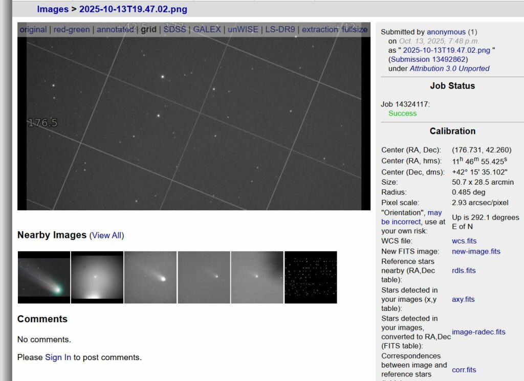Screen dimensions: 524x381
Task: Select the extraction view tab
Action: pos(320,30)
